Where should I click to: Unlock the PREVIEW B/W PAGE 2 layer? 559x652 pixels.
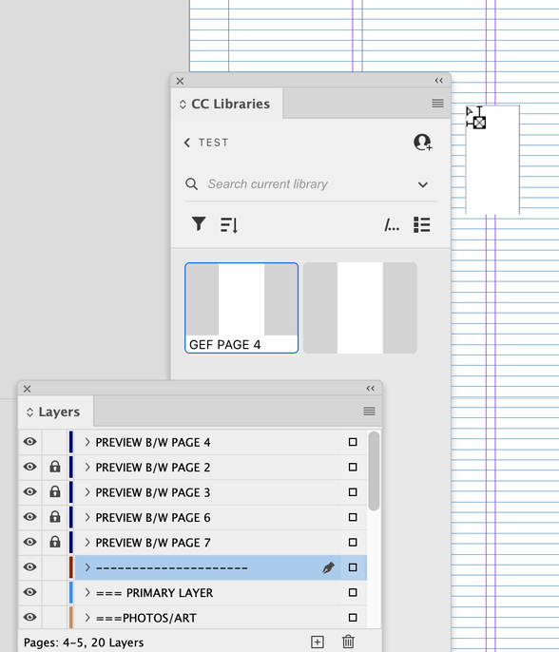pos(55,467)
